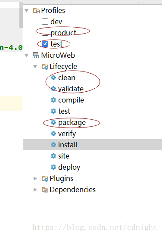Click the editor's vertical scrollbar thumb
Viewport: 162px width, 236px height.
pyautogui.click(x=21, y=15)
